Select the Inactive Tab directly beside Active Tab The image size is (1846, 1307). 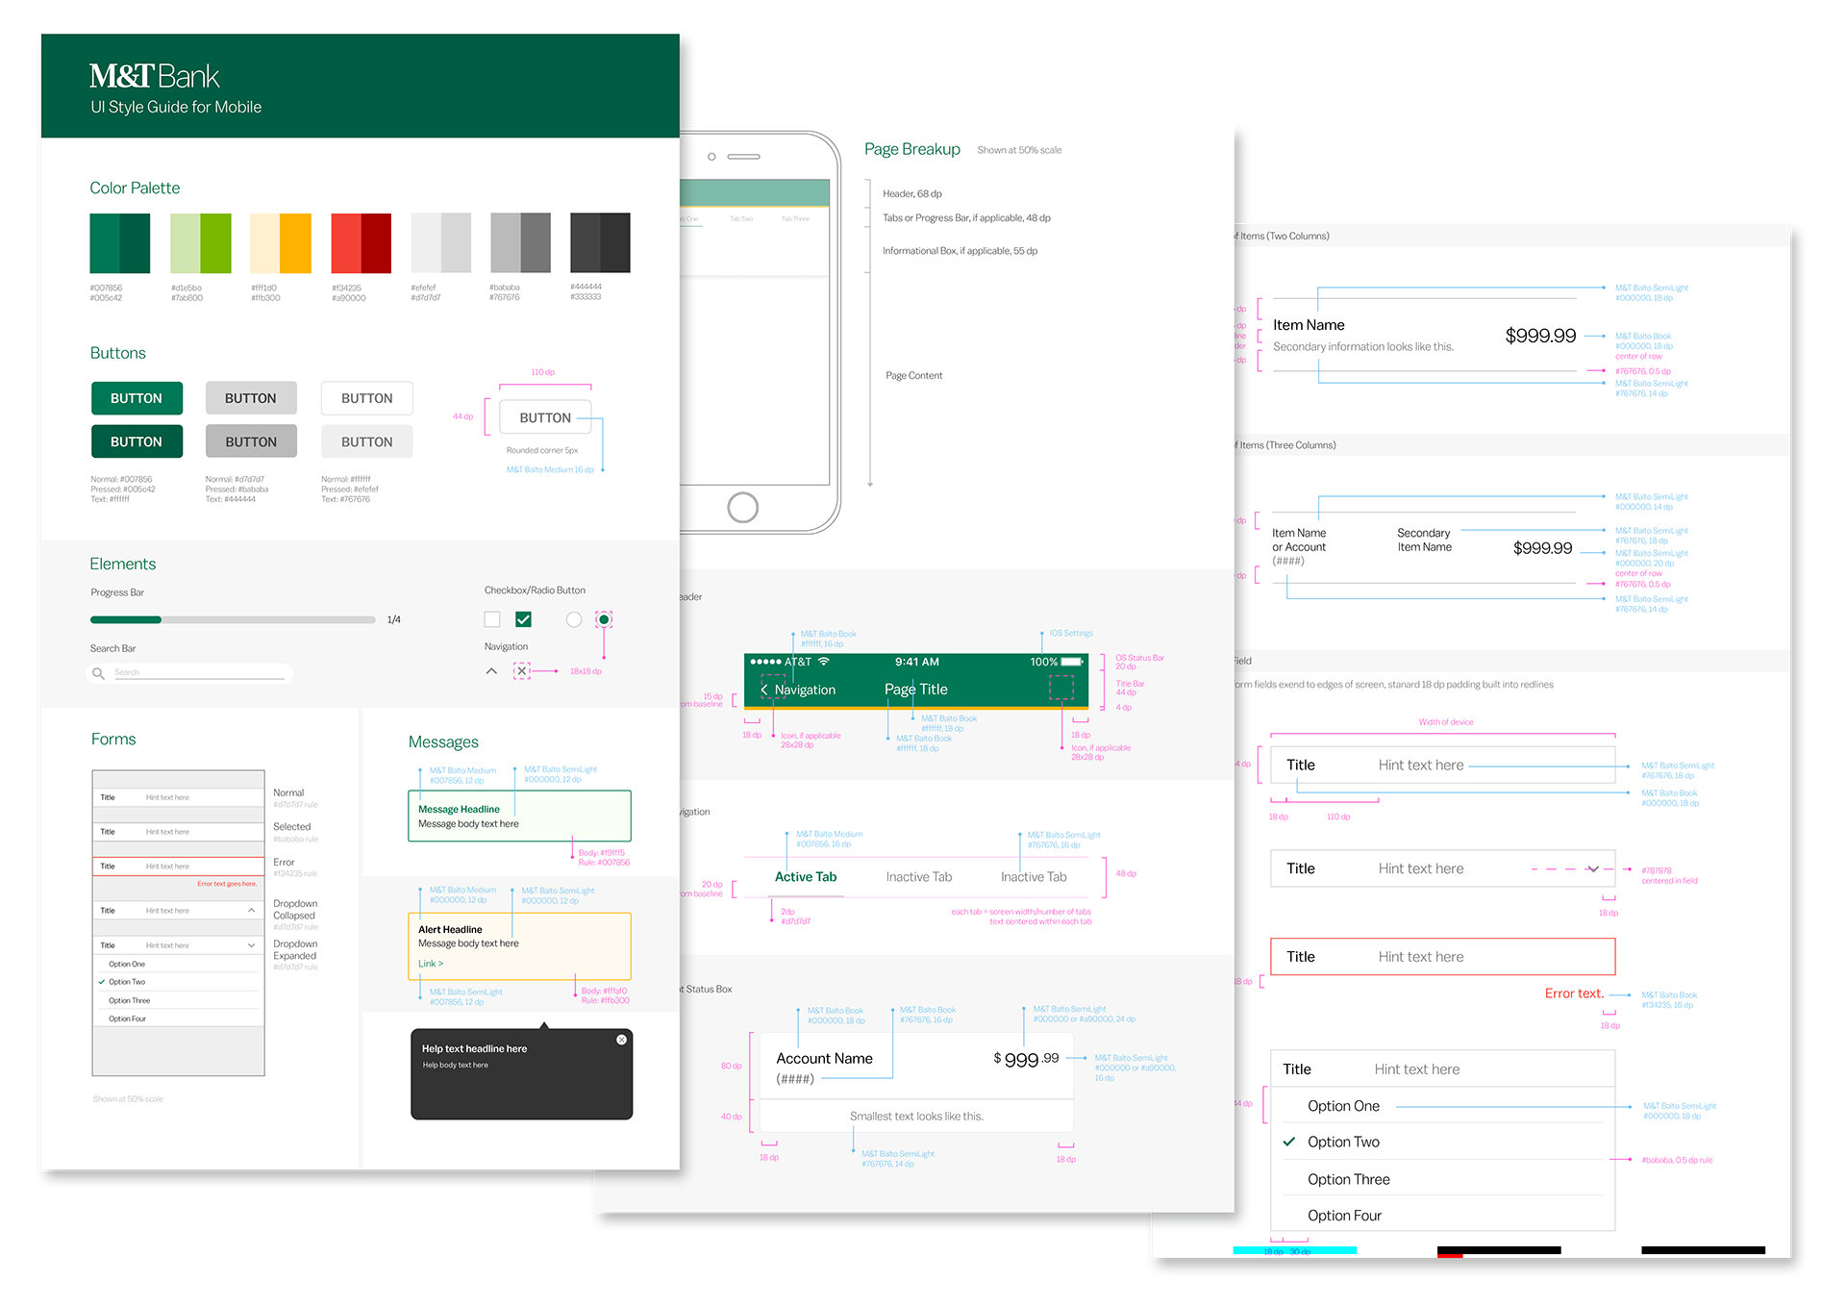pyautogui.click(x=919, y=877)
